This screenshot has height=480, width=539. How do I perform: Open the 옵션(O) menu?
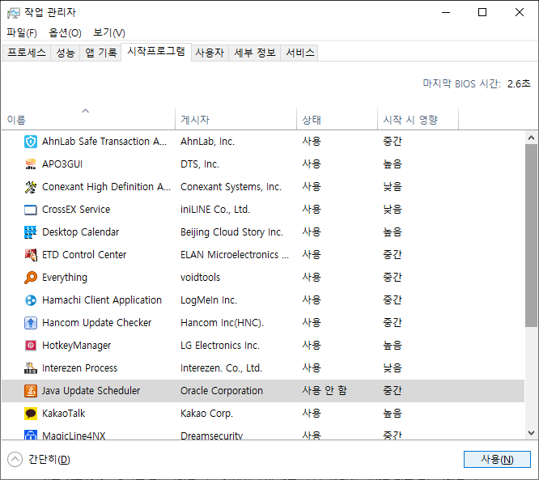65,32
